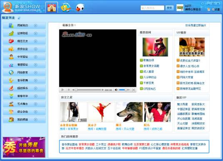Adjust the player volume slider
This screenshot has height=161, width=223.
pyautogui.click(x=124, y=90)
